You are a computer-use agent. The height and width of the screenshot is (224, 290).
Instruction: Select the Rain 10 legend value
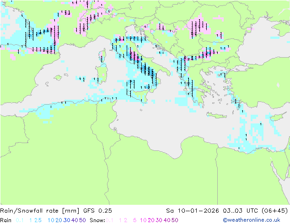pyautogui.click(x=51, y=220)
